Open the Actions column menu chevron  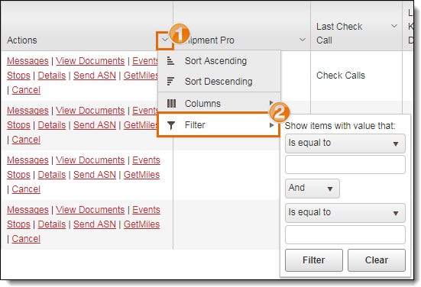click(165, 40)
